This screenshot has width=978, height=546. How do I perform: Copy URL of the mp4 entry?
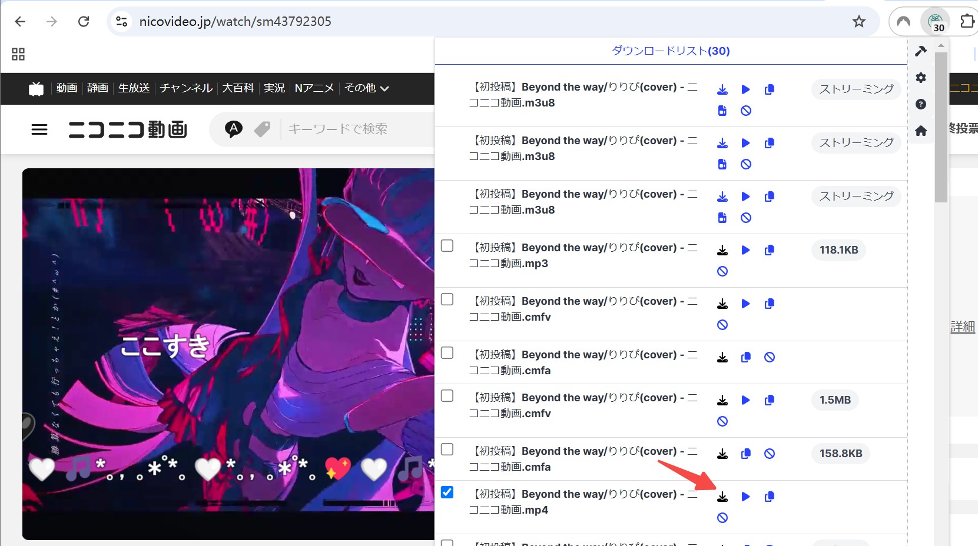point(769,497)
